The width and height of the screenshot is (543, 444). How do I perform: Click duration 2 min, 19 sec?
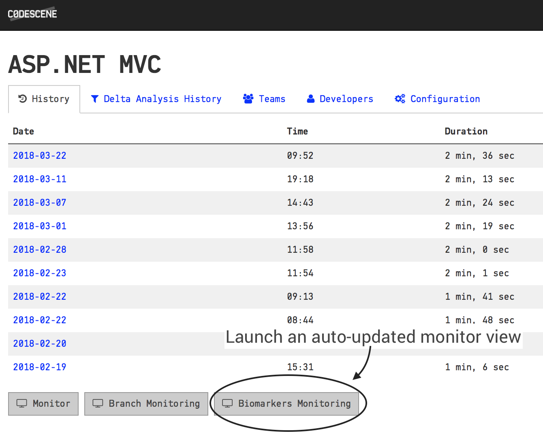point(480,226)
